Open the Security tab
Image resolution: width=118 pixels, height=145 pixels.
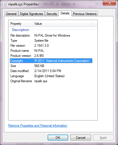pos(52,14)
